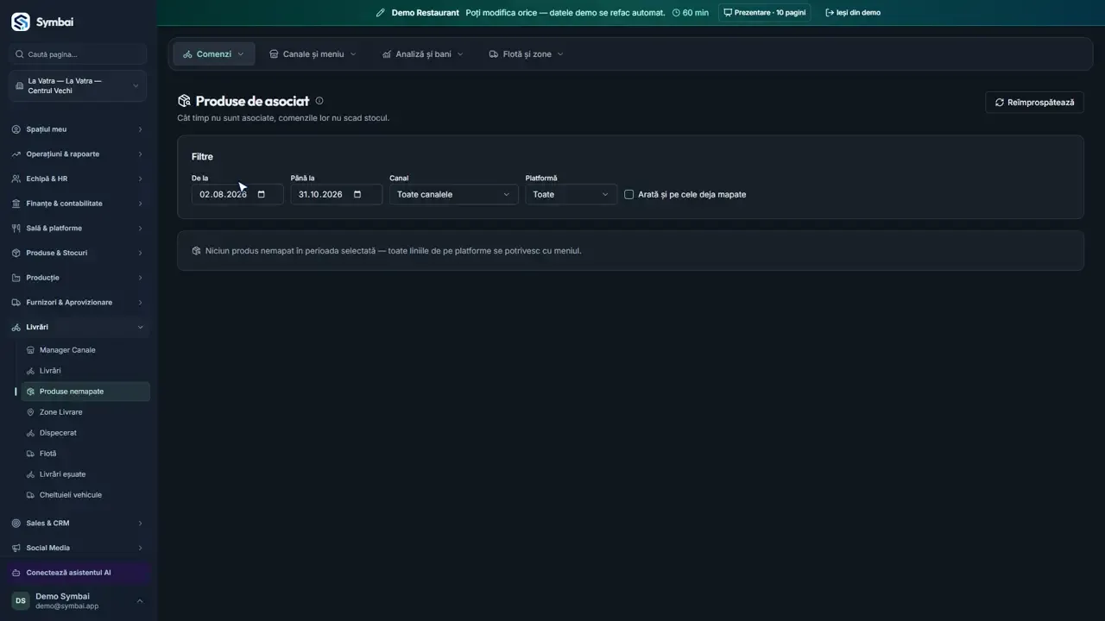The height and width of the screenshot is (621, 1105).
Task: Open the Analiză și bani tab menu
Action: point(423,54)
